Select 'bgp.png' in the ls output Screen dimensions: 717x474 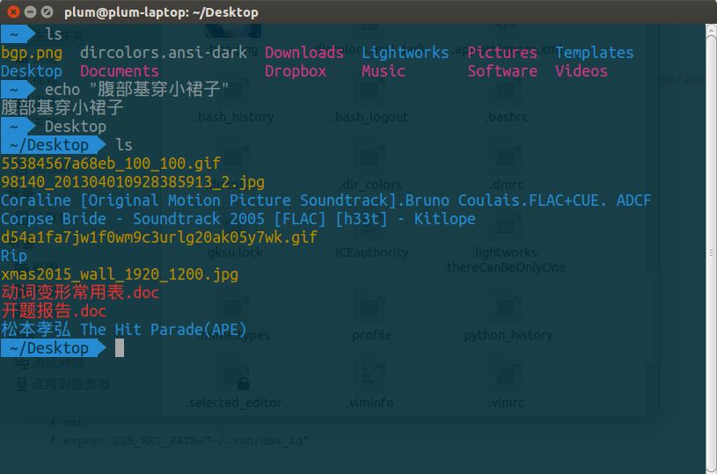32,53
